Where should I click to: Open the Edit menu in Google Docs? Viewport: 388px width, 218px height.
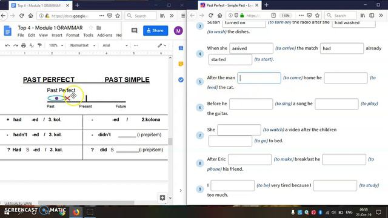point(32,35)
